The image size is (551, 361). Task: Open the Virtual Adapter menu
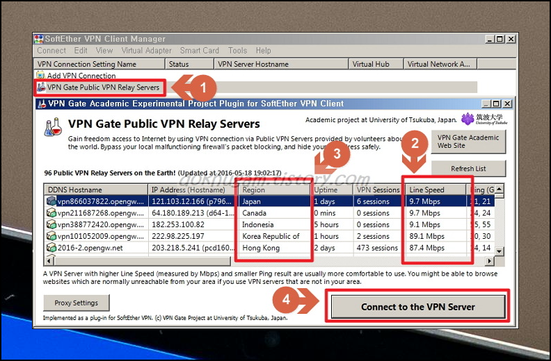point(147,51)
